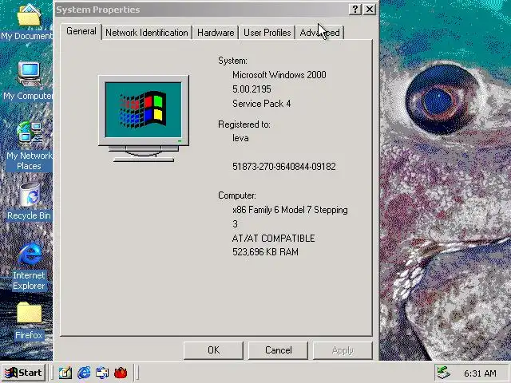This screenshot has height=383, width=511.
Task: Click product ID '51873-270-9640844-09182'
Action: pyautogui.click(x=284, y=167)
